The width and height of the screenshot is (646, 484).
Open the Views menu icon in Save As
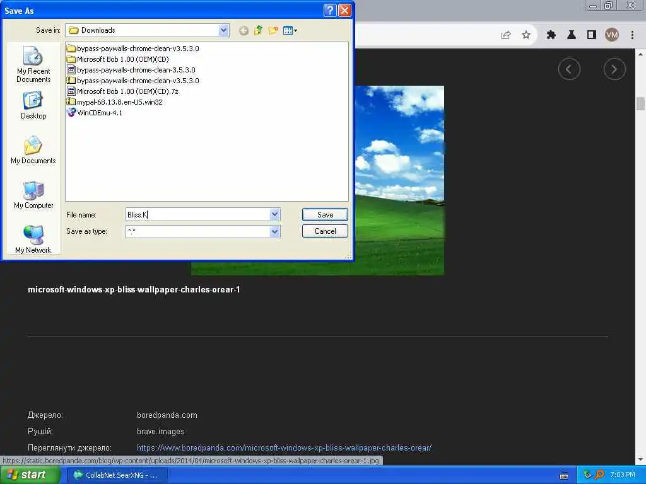pos(290,30)
